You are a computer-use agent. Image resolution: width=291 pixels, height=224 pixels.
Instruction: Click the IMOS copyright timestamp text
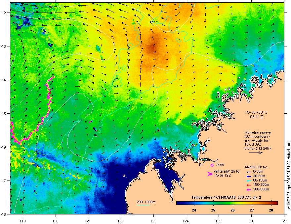(289, 175)
